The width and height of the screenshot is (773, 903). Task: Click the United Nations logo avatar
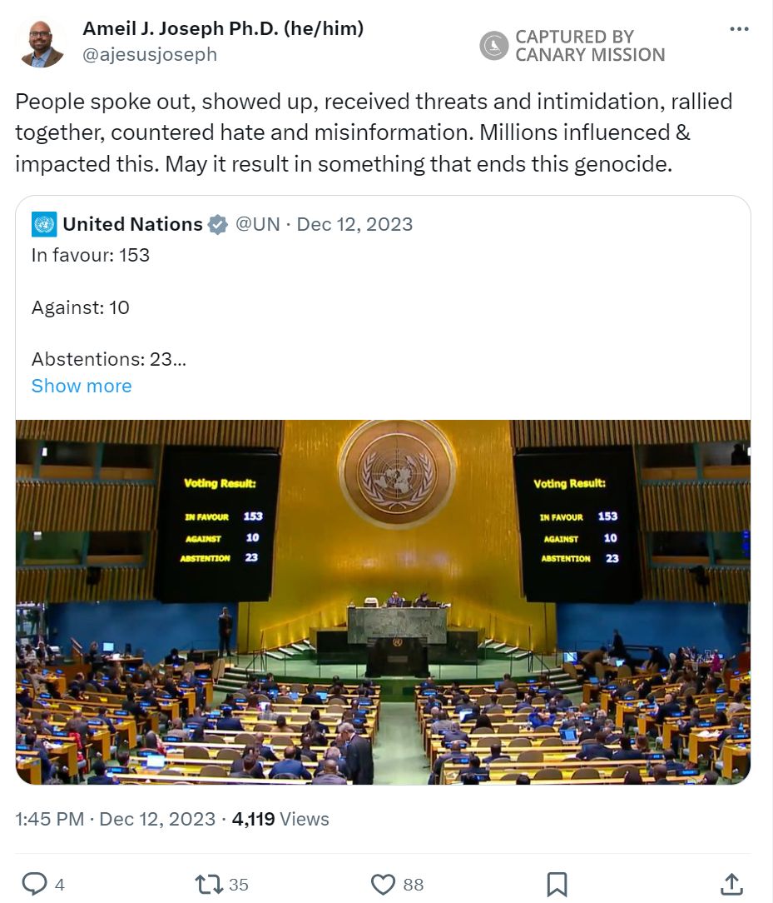coord(44,224)
